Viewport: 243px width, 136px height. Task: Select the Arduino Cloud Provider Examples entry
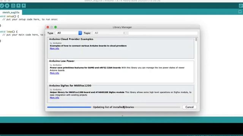pos(121,48)
